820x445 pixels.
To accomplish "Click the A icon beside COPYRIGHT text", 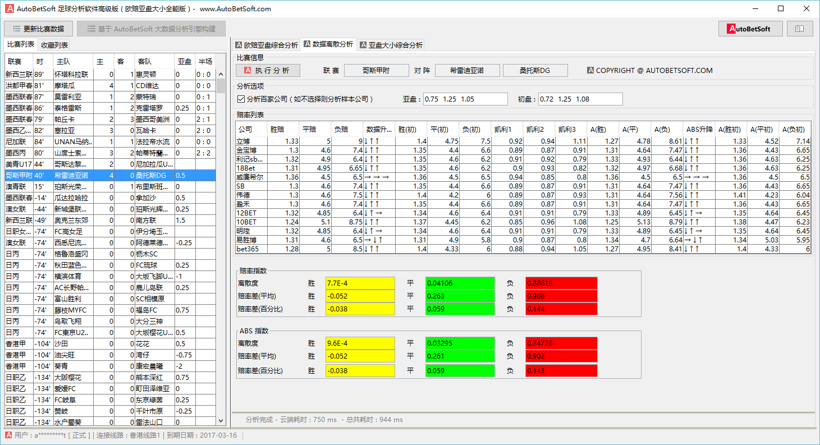I will [590, 71].
